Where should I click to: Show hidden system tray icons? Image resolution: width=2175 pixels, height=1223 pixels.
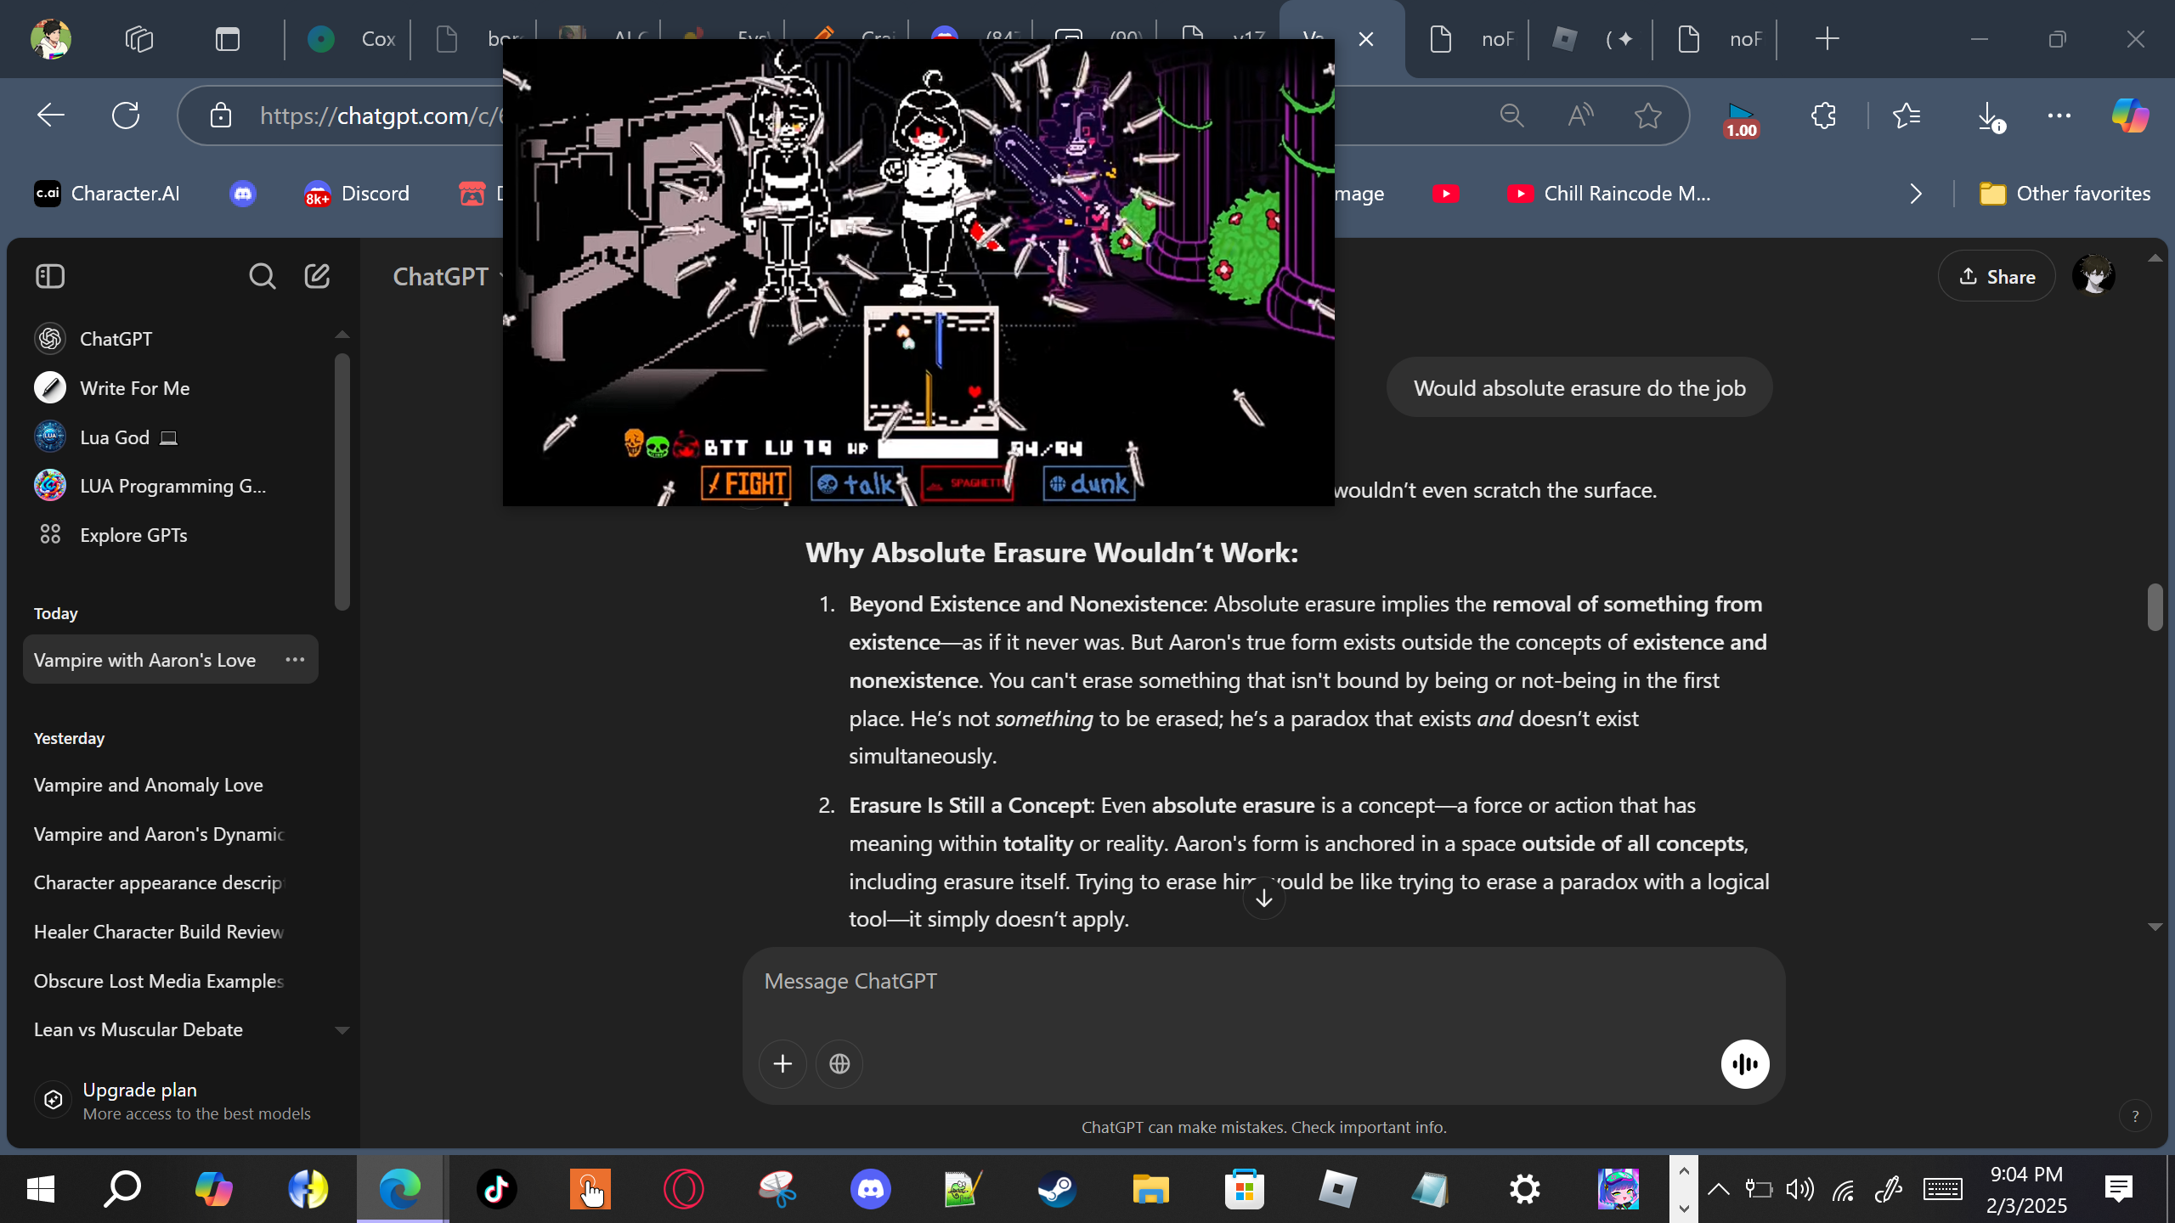(x=1719, y=1189)
